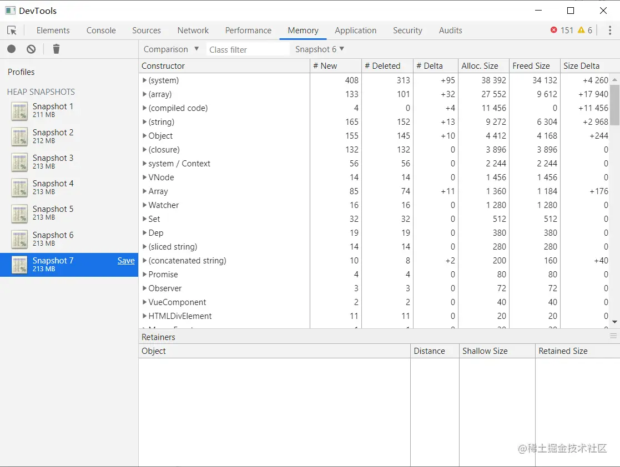Open the Security tab
Viewport: 620px width, 467px height.
click(407, 31)
